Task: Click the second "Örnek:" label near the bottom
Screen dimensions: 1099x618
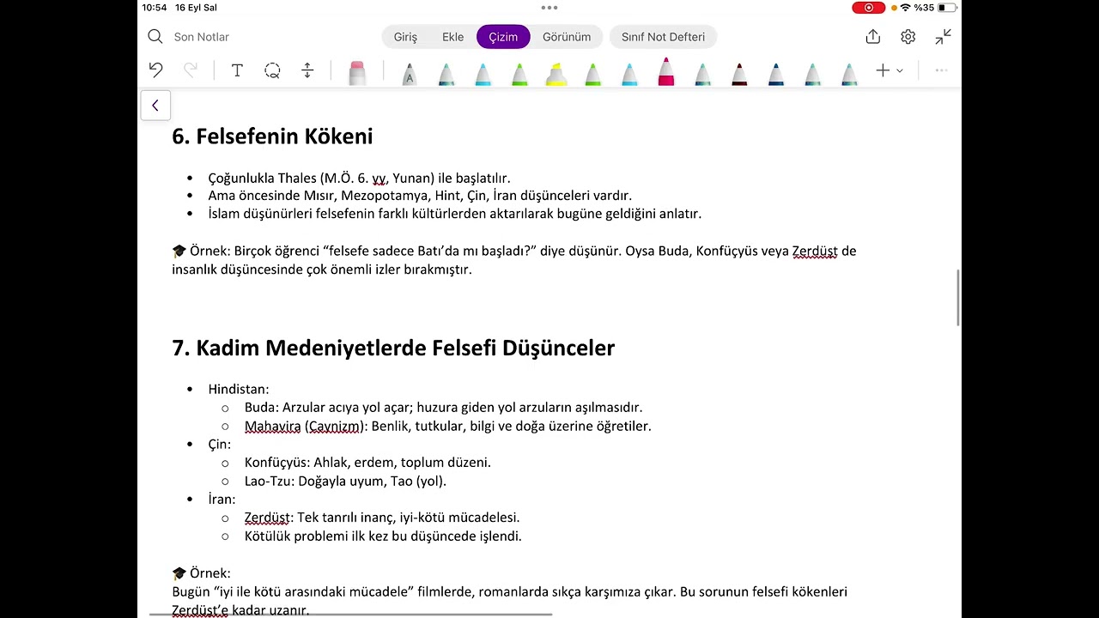Action: tap(209, 573)
